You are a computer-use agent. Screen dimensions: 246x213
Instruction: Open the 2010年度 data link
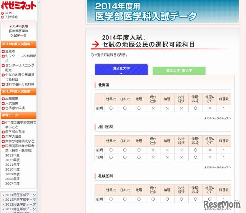tap(12, 169)
